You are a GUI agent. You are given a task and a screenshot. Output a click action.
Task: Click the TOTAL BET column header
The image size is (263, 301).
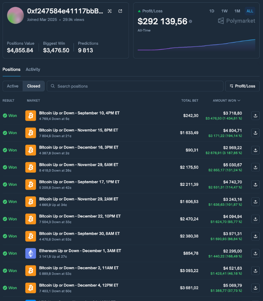(x=190, y=100)
